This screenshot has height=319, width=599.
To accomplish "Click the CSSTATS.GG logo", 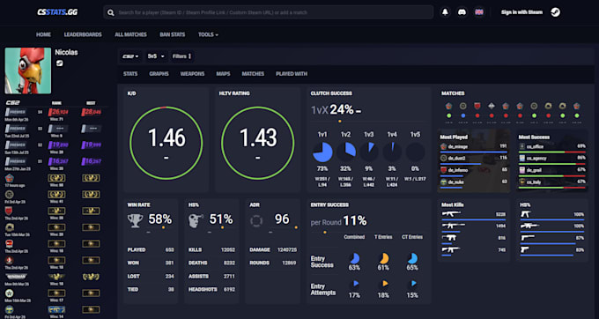I will (57, 12).
